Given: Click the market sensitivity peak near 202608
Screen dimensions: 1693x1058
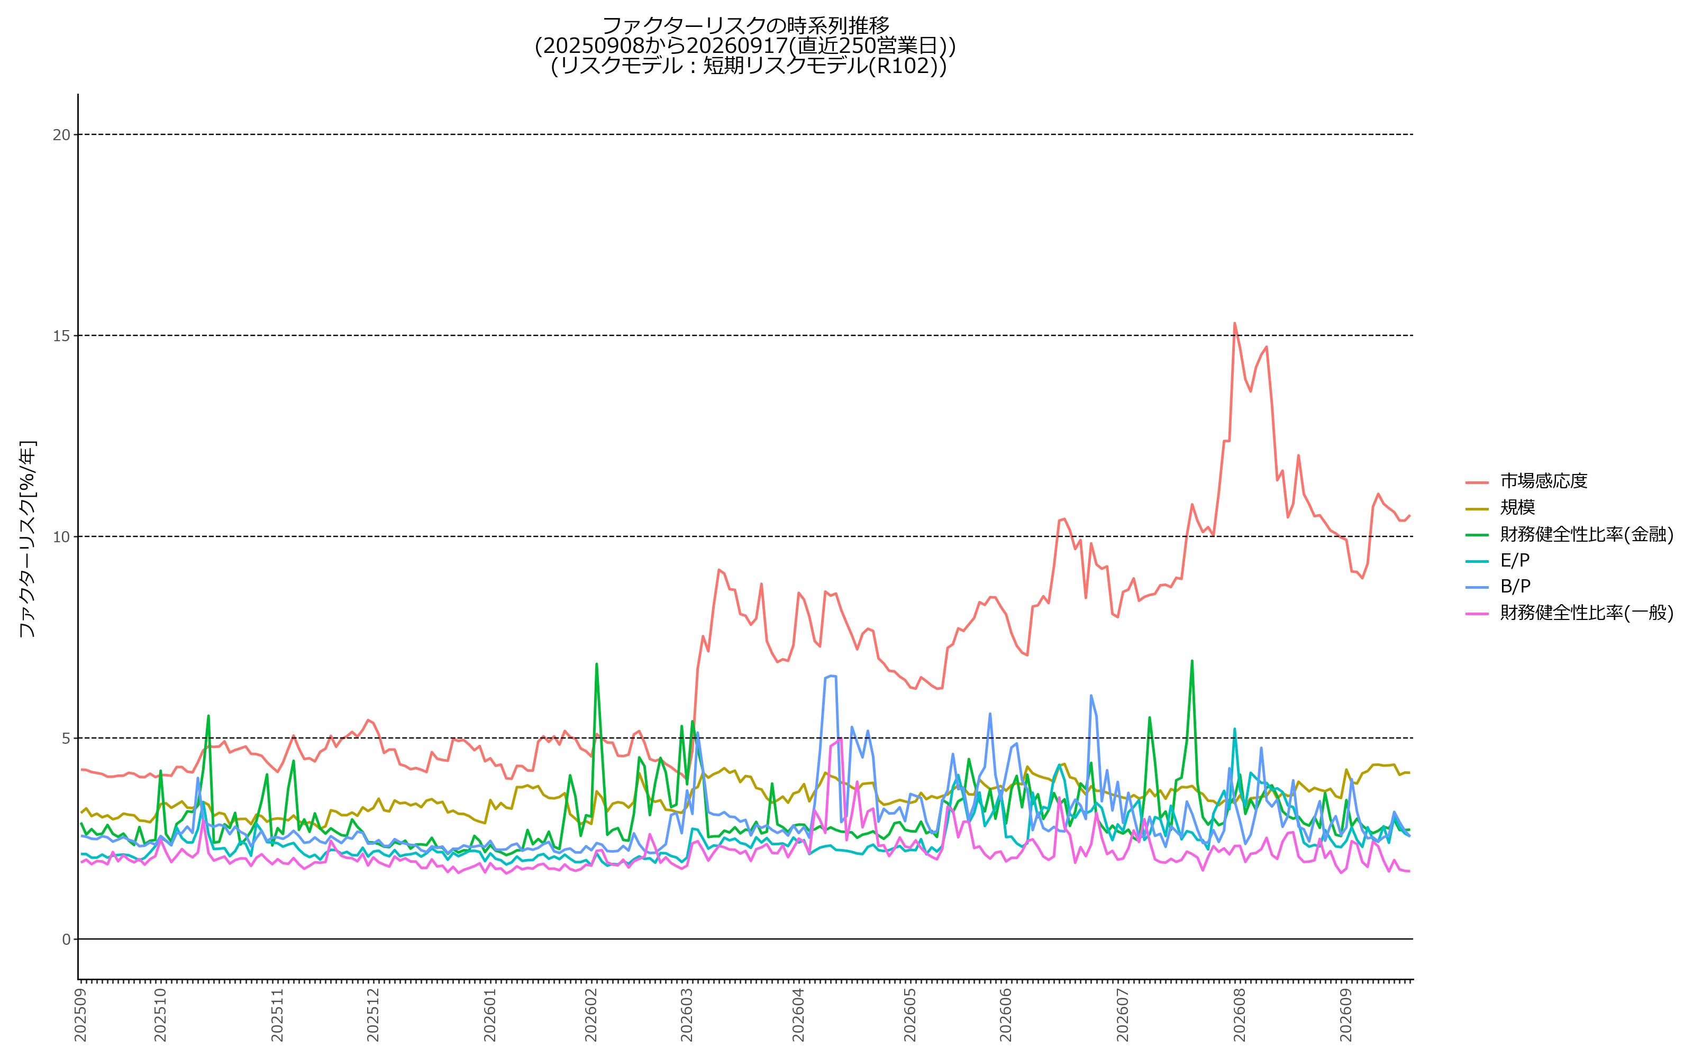Looking at the screenshot, I should [1235, 323].
